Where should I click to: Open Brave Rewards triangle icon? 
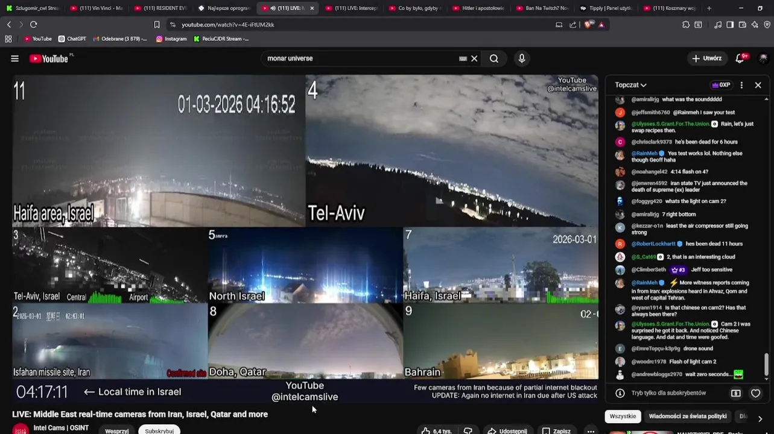(x=601, y=25)
